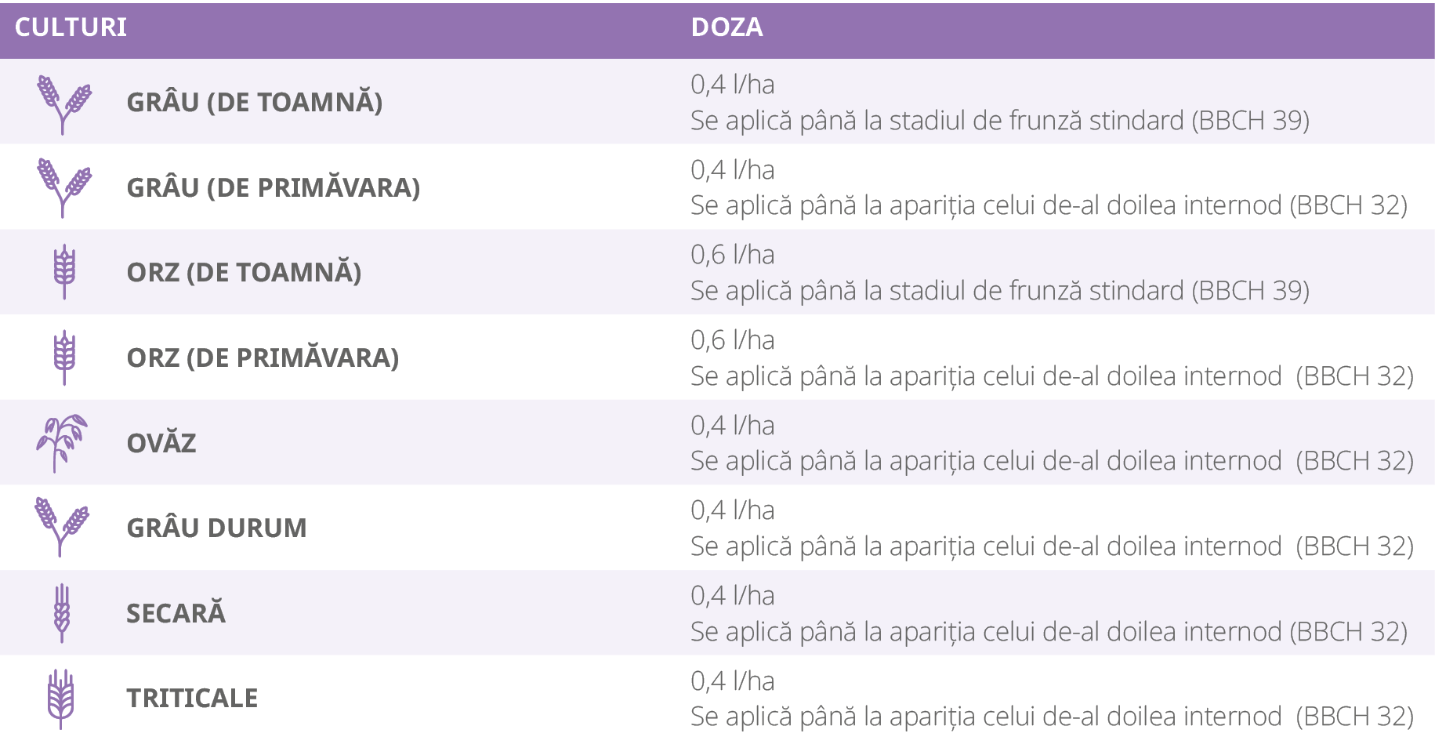The height and width of the screenshot is (755, 1435).
Task: Select the OVĂZ crop name
Action: click(161, 443)
